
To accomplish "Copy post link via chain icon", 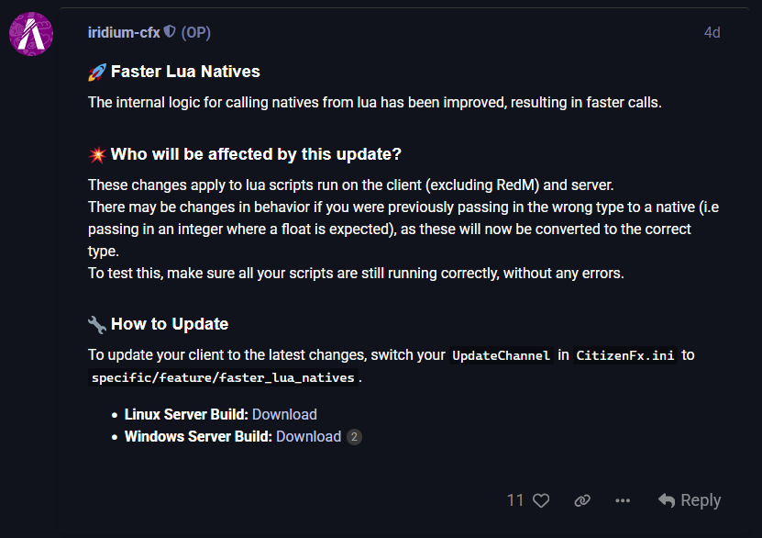I will pyautogui.click(x=582, y=500).
